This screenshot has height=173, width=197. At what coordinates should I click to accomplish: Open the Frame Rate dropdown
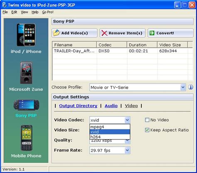pyautogui.click(x=110, y=150)
